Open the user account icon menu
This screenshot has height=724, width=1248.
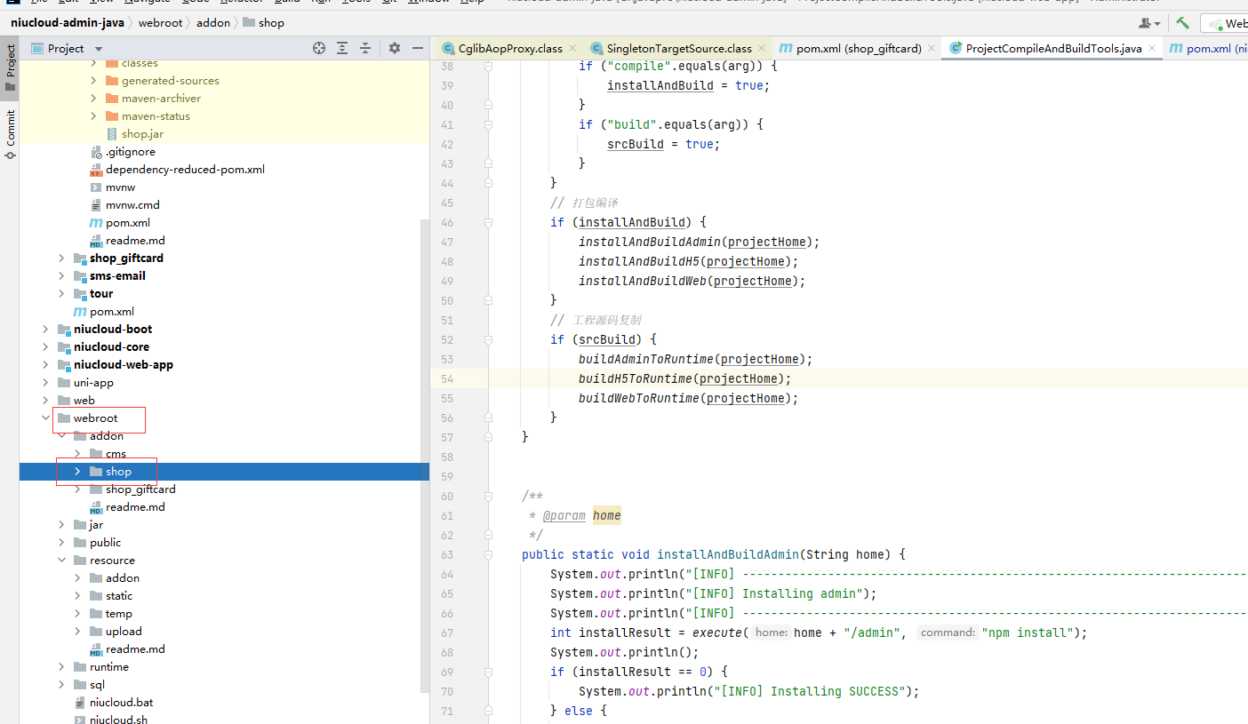click(1148, 23)
